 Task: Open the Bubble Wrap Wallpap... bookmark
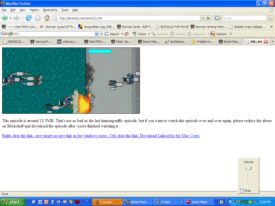coord(247,27)
